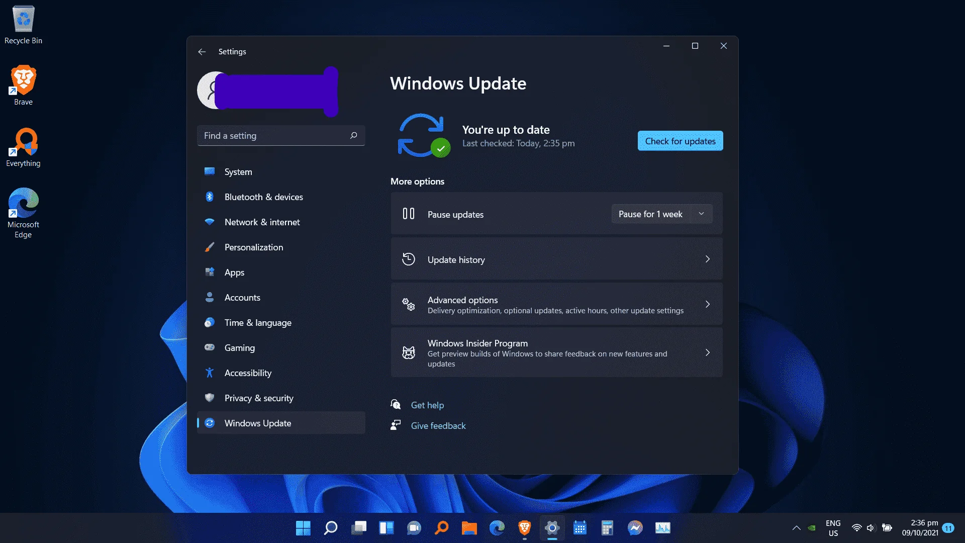Open Advanced options via its chevron

point(708,305)
